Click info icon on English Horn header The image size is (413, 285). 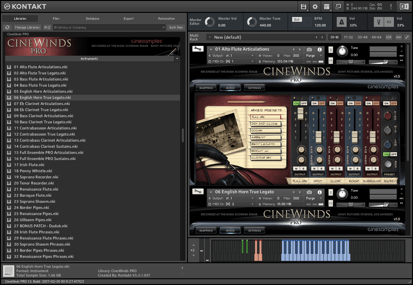tap(320, 192)
